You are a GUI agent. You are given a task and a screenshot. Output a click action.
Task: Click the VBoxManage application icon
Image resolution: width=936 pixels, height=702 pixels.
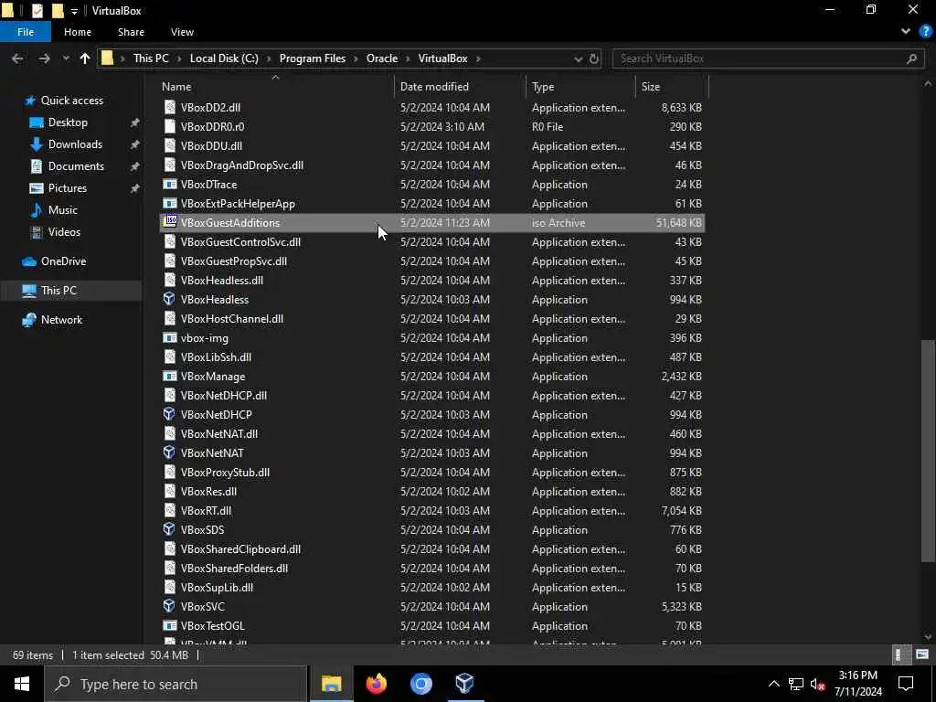(x=170, y=376)
